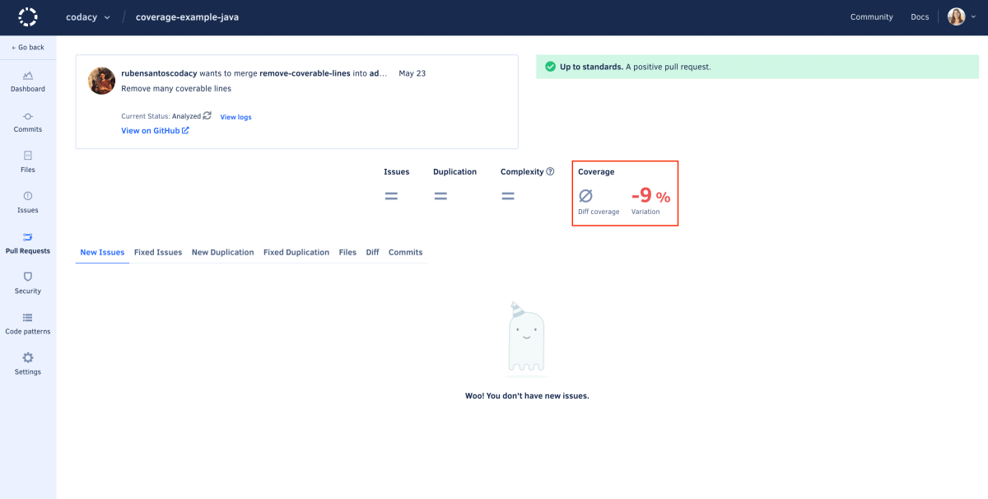
Task: Switch to the Fixed Issues tab
Action: (x=158, y=252)
